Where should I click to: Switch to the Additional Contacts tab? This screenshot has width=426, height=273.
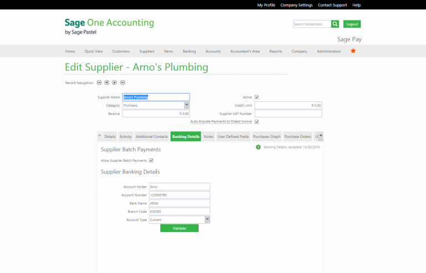151,136
